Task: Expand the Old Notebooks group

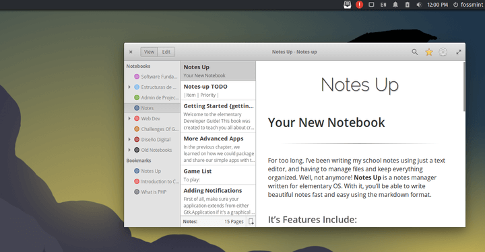Action: (129, 150)
